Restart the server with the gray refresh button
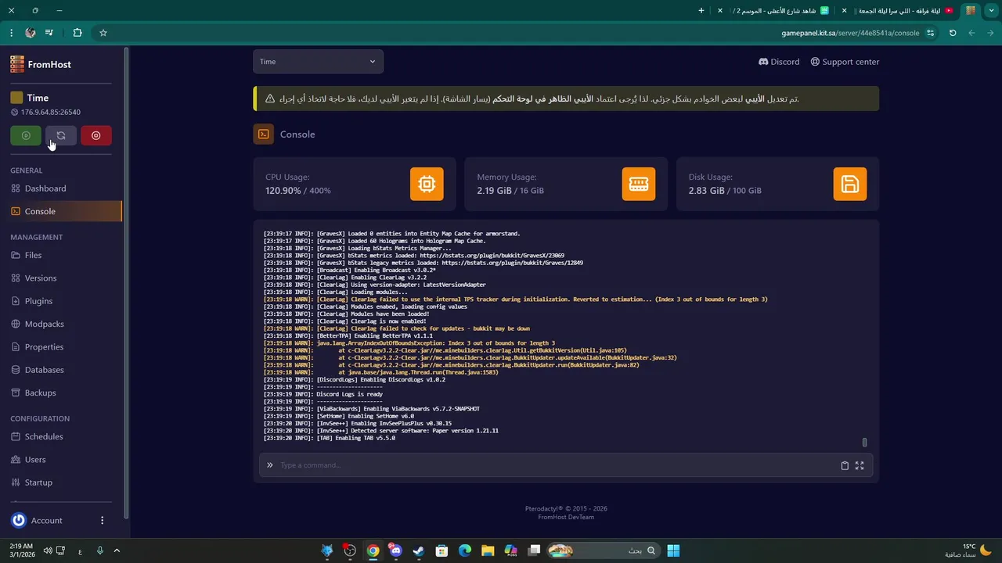The height and width of the screenshot is (563, 1002). click(61, 135)
